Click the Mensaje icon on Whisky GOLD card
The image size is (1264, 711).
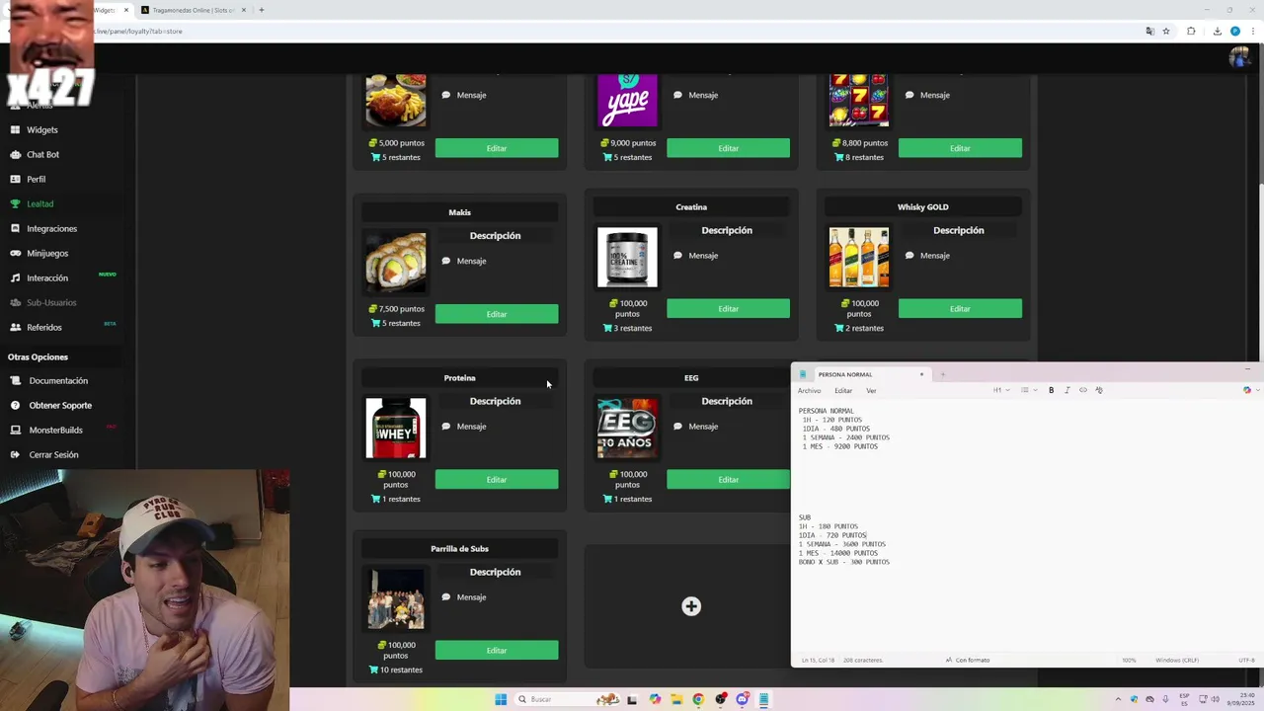(x=909, y=255)
